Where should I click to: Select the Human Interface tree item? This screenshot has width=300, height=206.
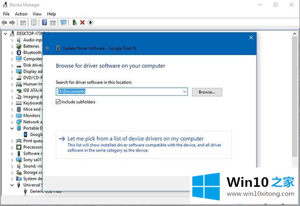point(33,84)
